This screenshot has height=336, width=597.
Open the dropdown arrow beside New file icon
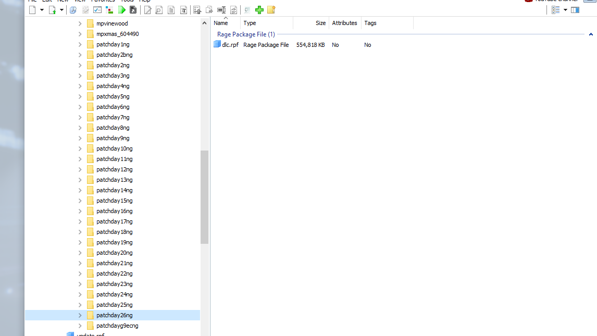point(42,10)
